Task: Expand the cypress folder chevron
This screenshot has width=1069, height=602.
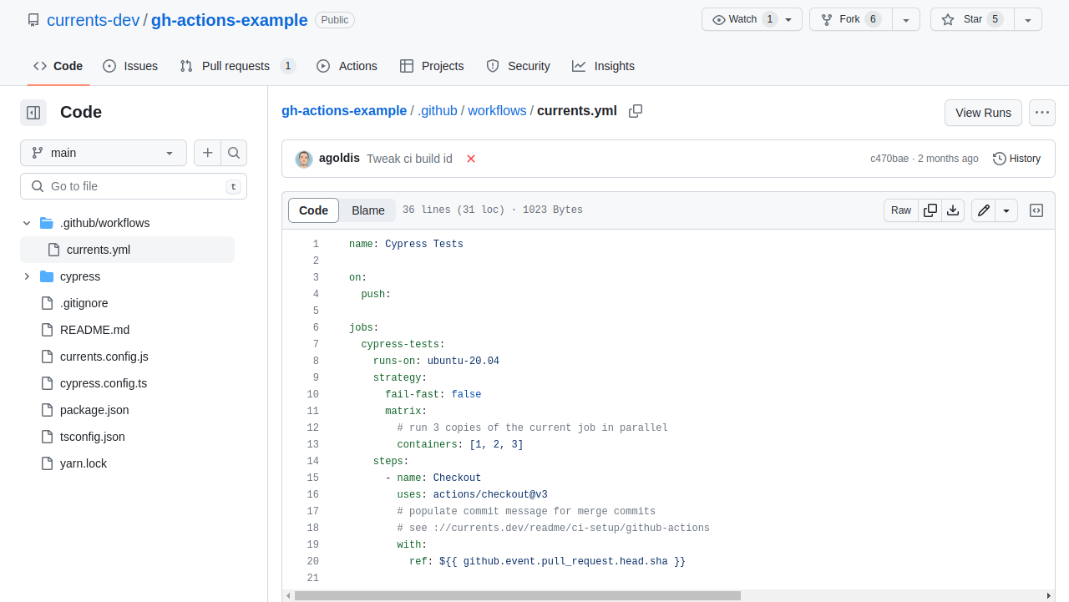Action: click(x=27, y=276)
